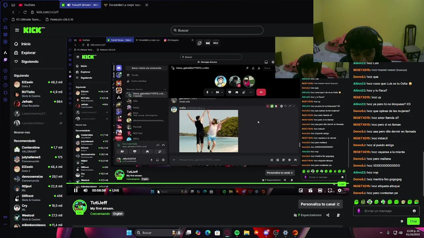Open julytalleres5 channel
The width and height of the screenshot is (424, 238).
pyautogui.click(x=38, y=159)
